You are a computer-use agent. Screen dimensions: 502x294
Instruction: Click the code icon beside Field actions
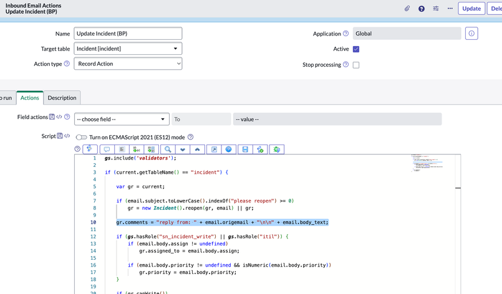coord(59,116)
